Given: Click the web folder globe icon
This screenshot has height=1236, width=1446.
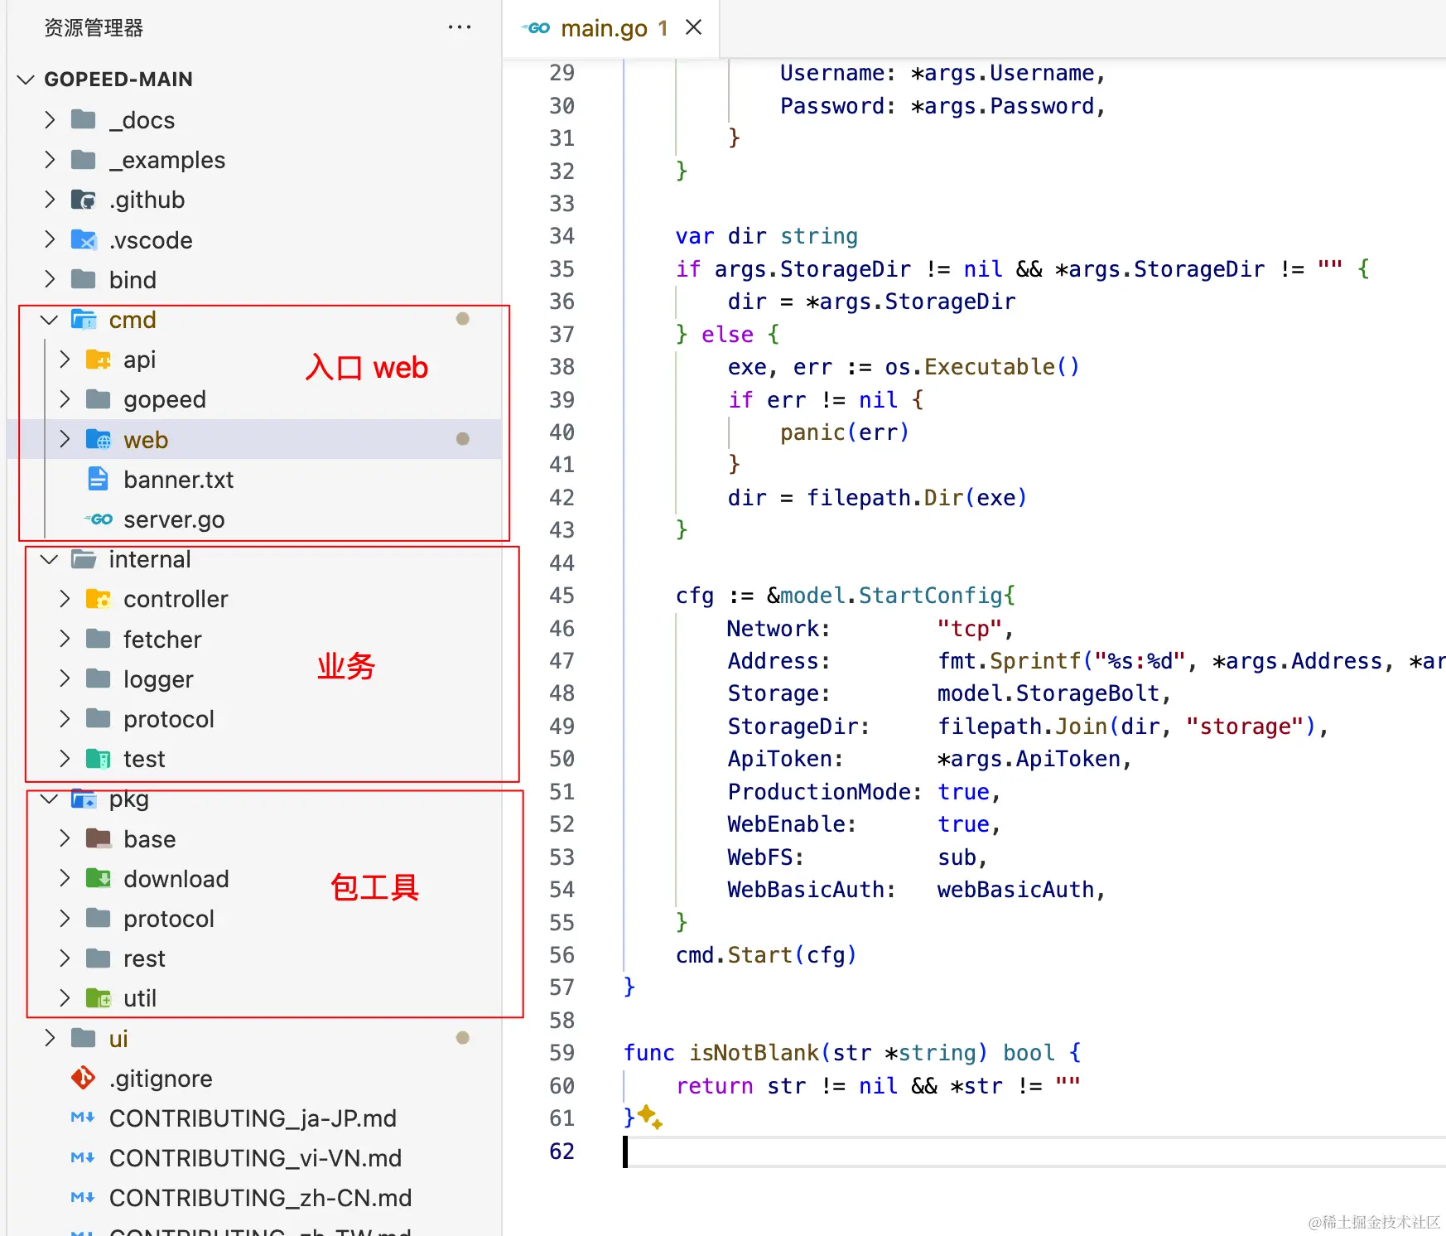Looking at the screenshot, I should point(99,440).
